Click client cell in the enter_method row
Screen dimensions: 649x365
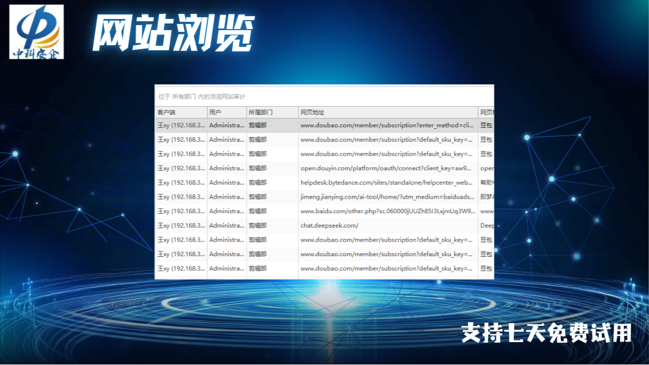click(181, 125)
